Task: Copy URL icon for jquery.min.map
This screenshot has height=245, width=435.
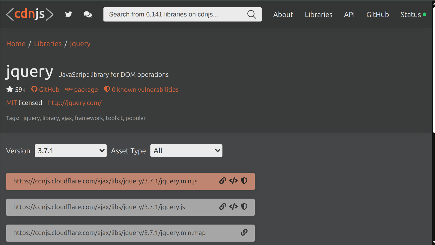Action: (244, 232)
